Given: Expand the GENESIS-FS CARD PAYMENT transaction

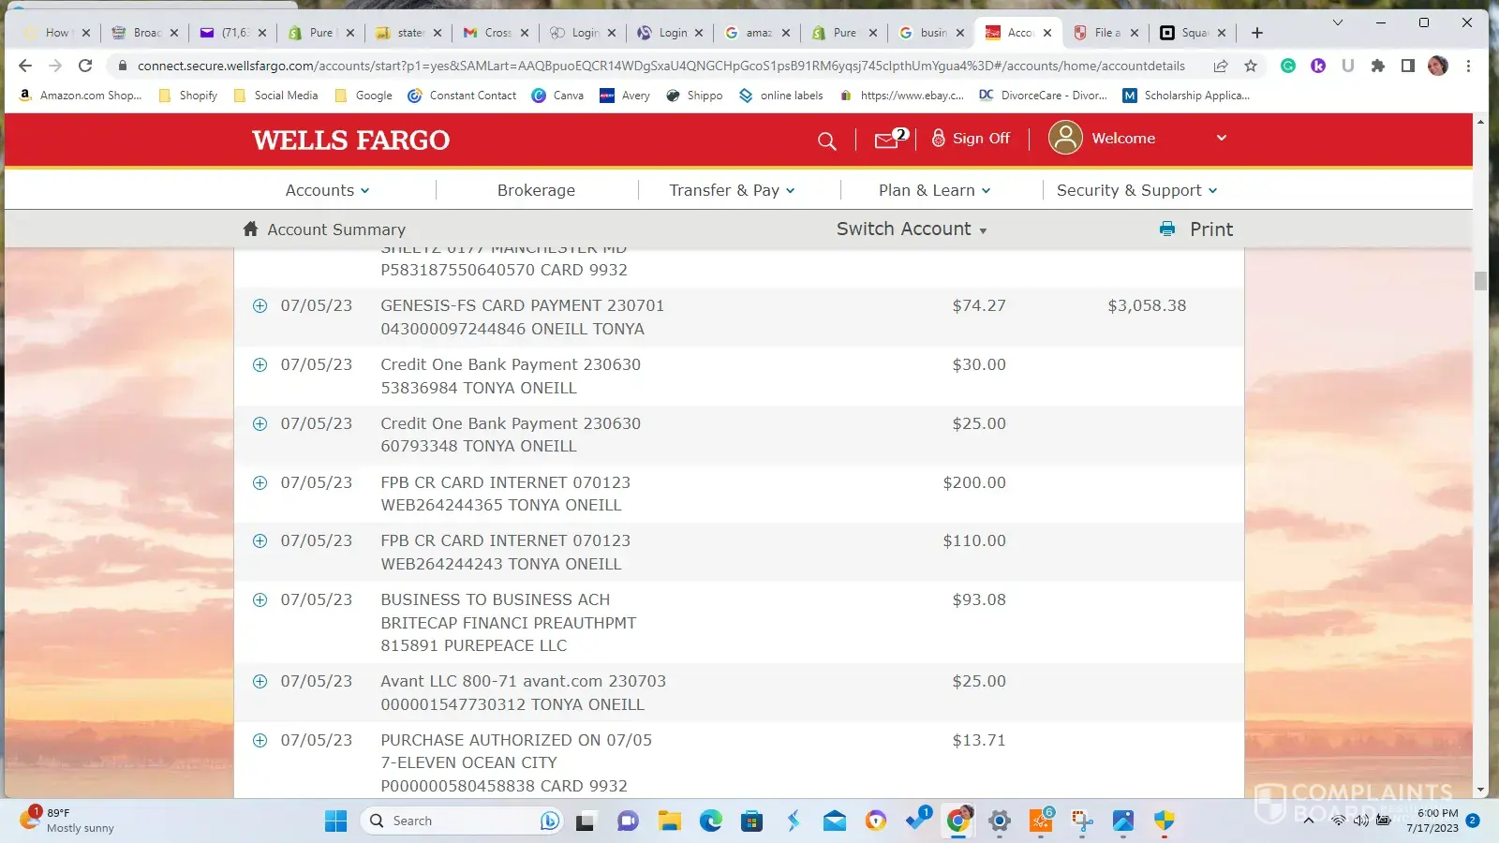Looking at the screenshot, I should coord(260,306).
